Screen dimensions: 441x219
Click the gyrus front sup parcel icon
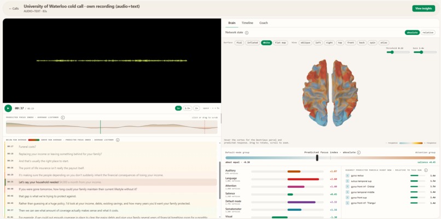347,197
